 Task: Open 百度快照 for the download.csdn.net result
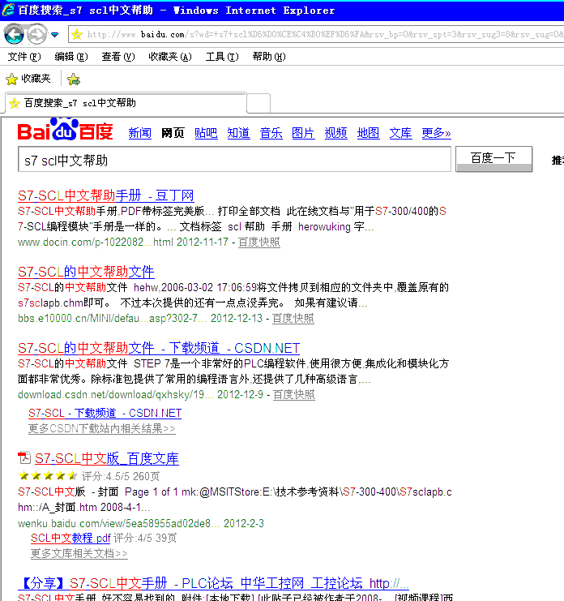pos(294,395)
